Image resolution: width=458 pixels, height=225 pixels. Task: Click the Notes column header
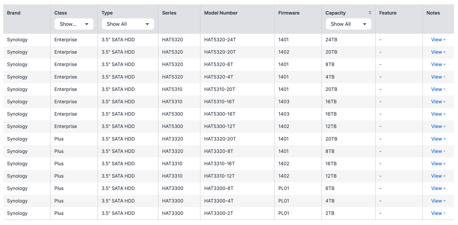pyautogui.click(x=433, y=13)
